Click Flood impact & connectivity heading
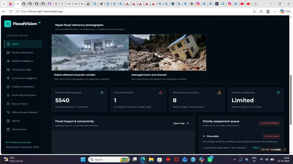The width and height of the screenshot is (293, 164). 75,121
